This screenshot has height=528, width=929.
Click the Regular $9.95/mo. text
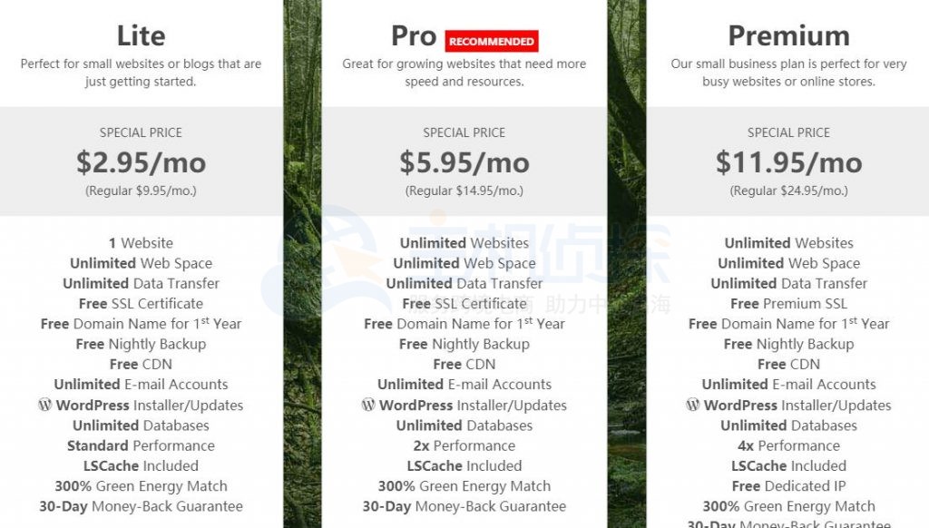[x=141, y=191]
